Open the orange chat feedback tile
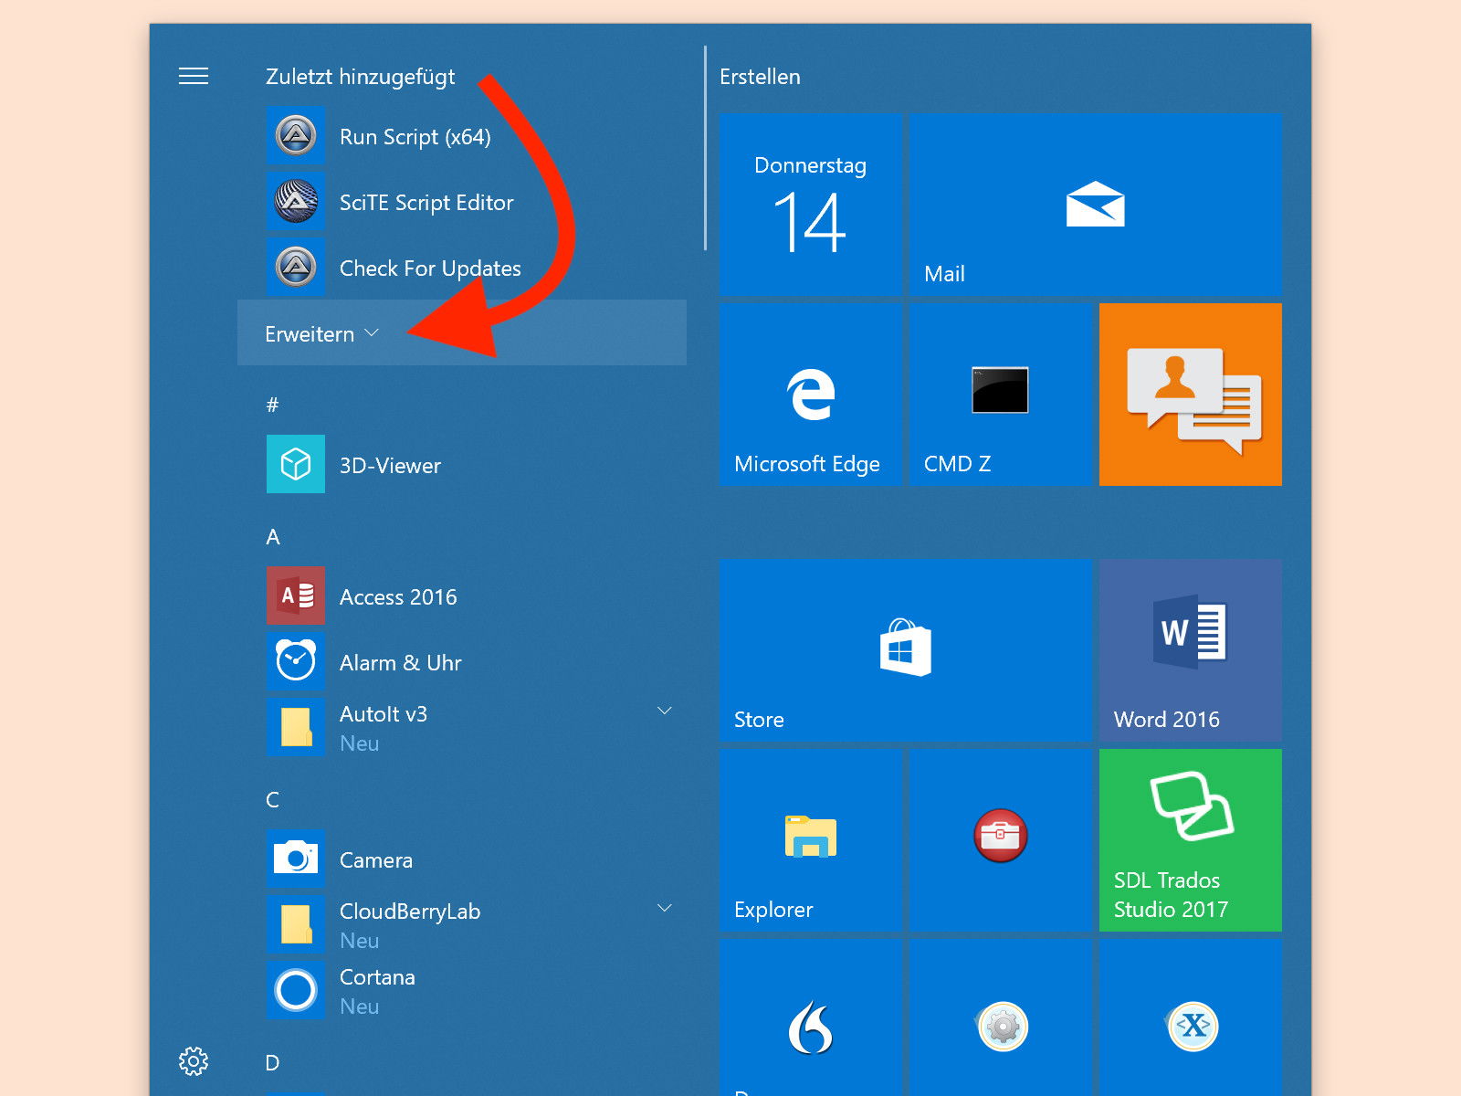 [x=1191, y=395]
